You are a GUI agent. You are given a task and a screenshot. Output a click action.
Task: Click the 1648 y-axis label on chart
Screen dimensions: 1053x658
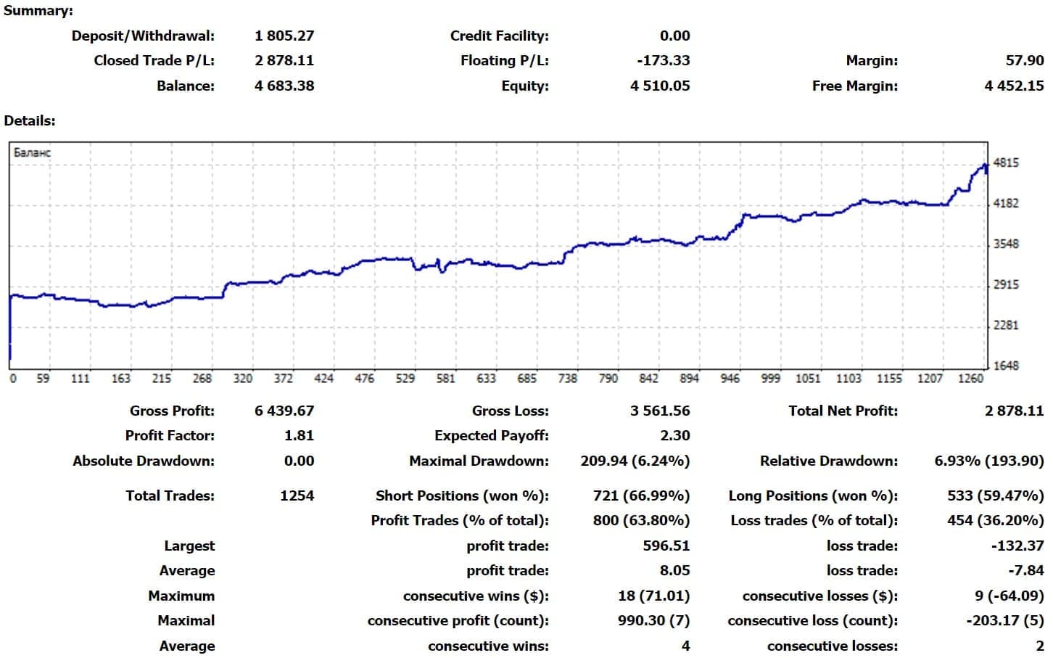tap(1006, 366)
